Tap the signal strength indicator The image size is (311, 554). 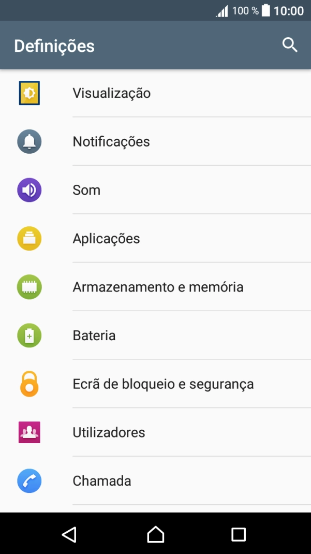221,10
